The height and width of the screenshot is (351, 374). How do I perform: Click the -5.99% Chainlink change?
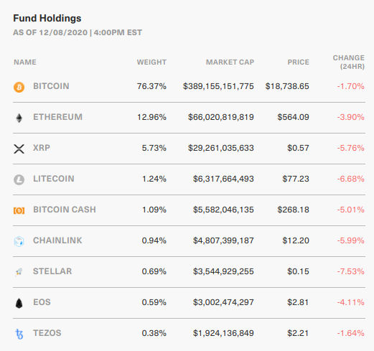[x=351, y=240]
